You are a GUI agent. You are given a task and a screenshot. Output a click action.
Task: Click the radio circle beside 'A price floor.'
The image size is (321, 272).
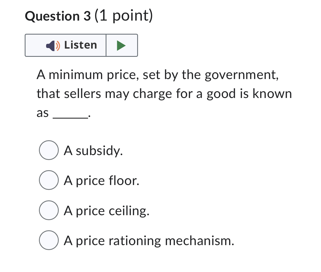click(49, 180)
